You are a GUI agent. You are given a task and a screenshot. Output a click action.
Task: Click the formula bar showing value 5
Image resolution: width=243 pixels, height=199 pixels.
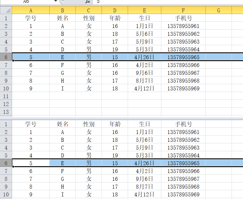[163, 2]
